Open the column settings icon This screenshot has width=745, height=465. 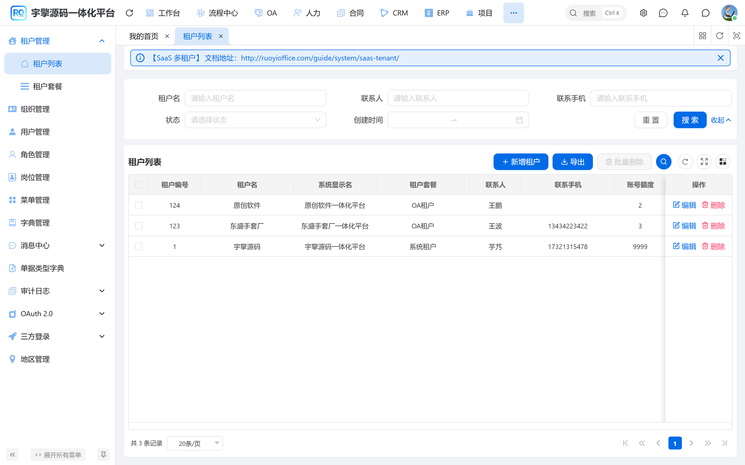click(723, 162)
